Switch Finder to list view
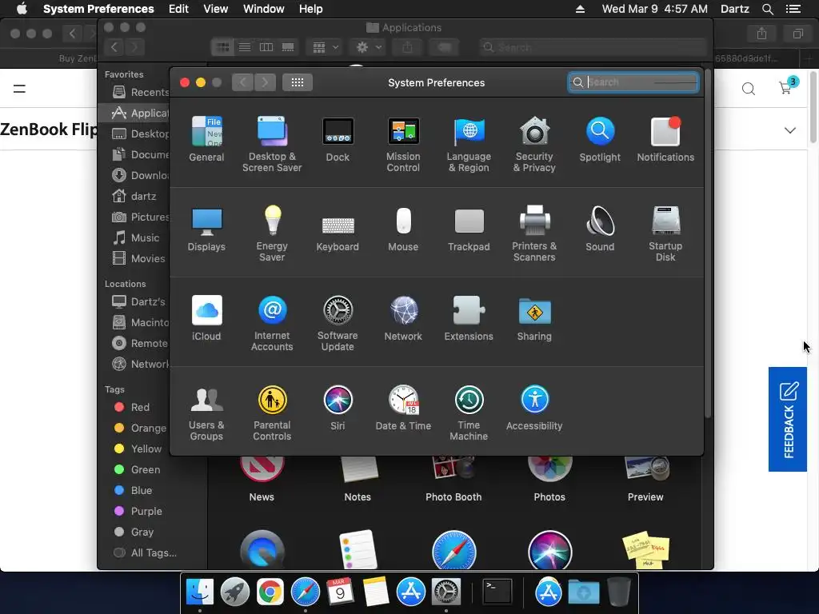This screenshot has height=614, width=819. [x=245, y=47]
